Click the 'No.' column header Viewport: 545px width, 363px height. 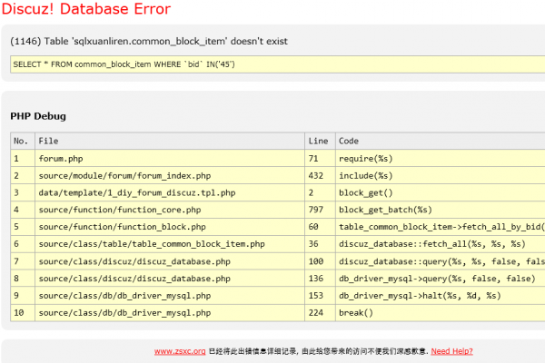click(23, 141)
